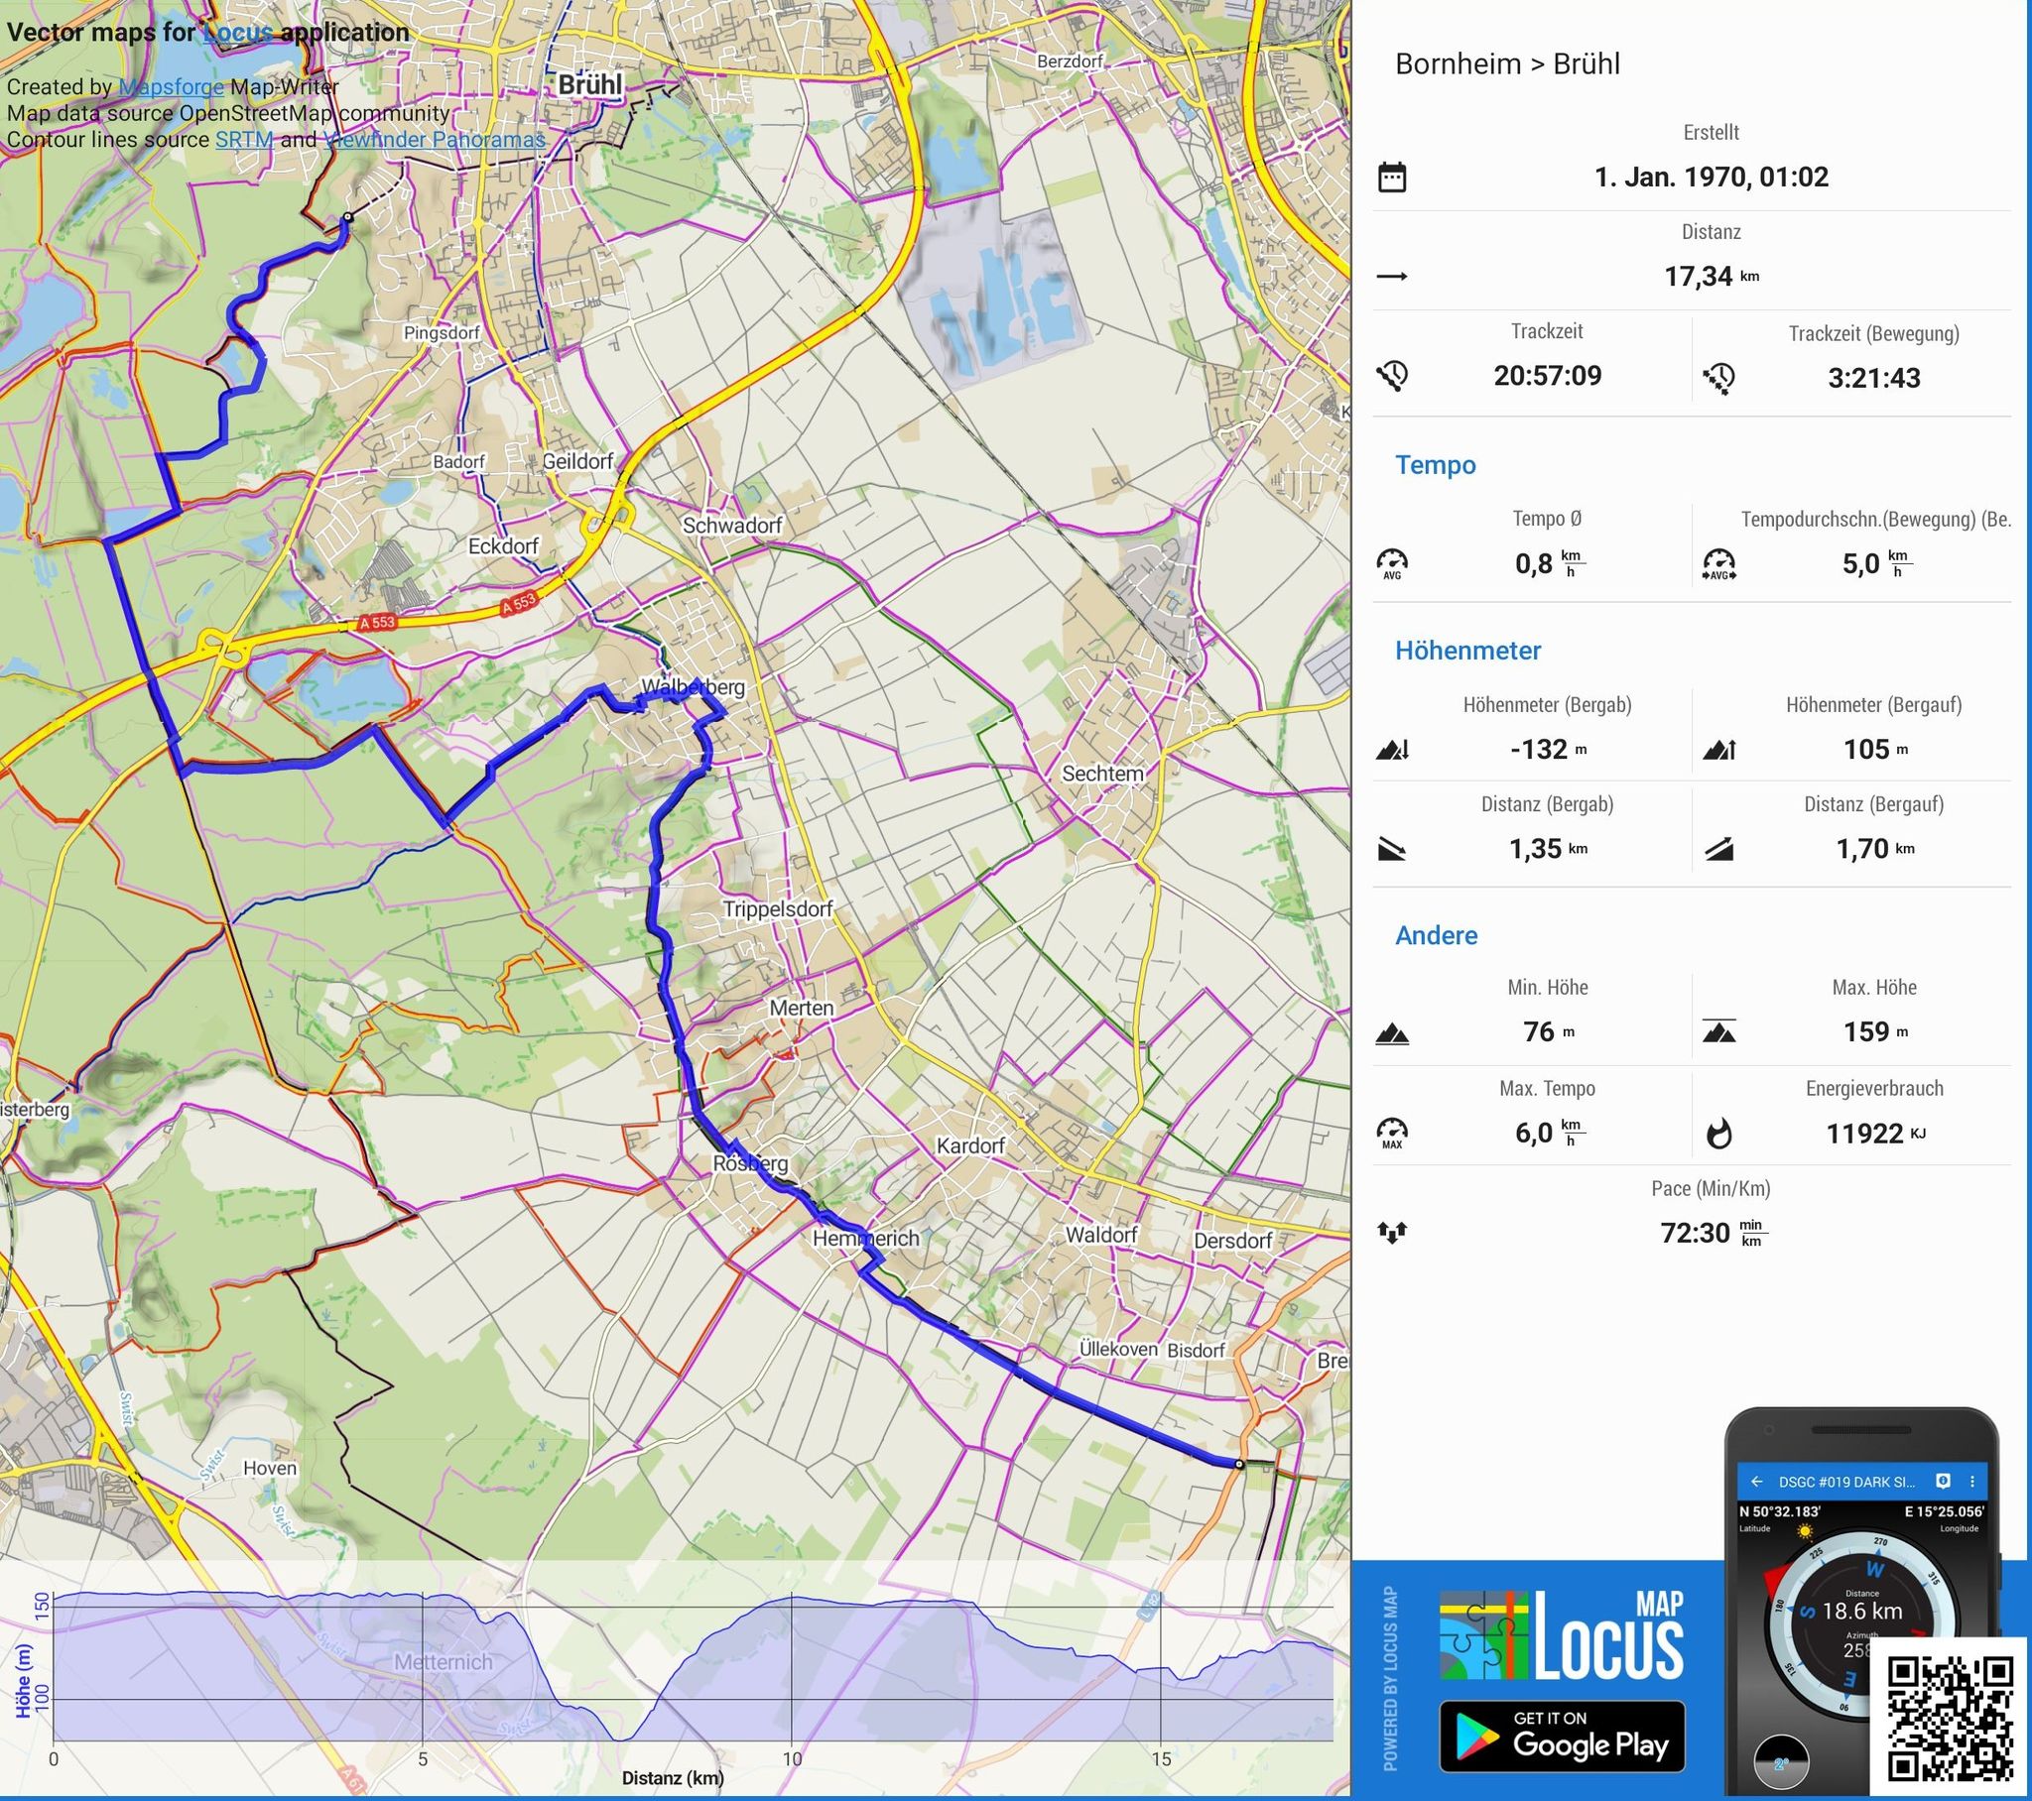The image size is (2032, 1801).
Task: Click the flame energy consumption icon
Action: [x=1718, y=1134]
